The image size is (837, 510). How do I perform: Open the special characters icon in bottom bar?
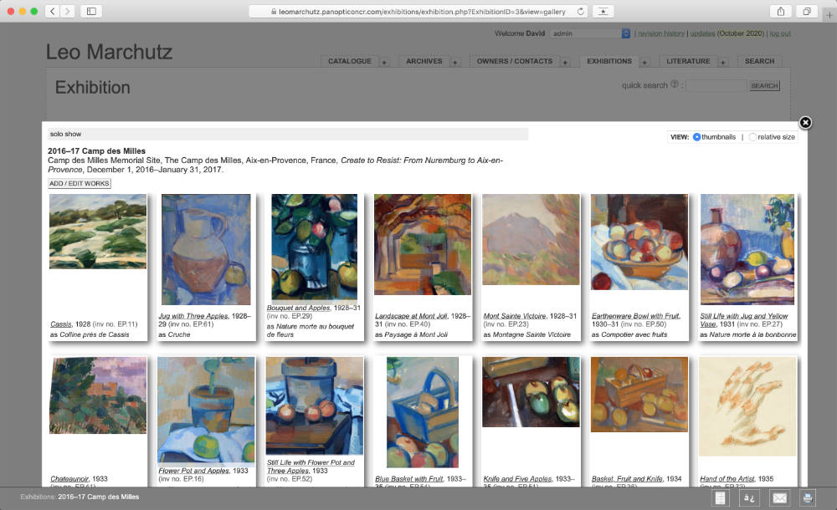749,497
